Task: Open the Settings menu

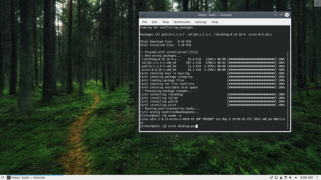Action: click(x=201, y=22)
